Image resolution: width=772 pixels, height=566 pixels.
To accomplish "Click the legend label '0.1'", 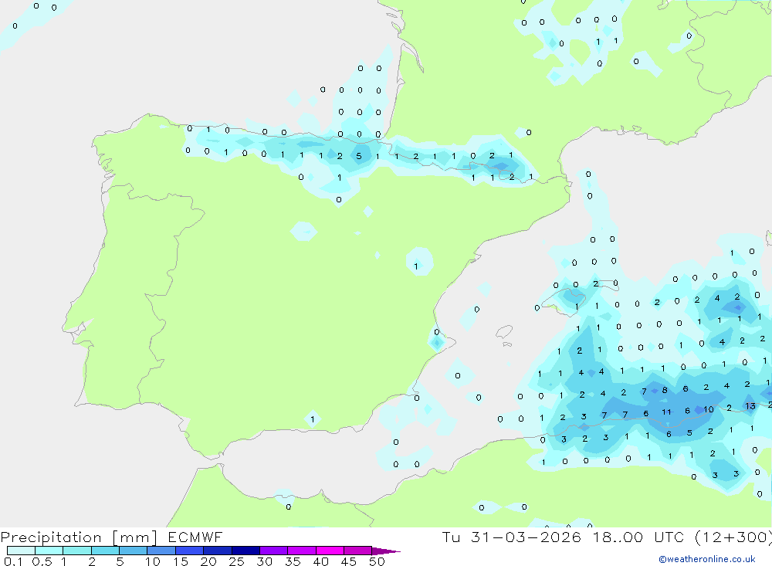I will (x=13, y=561).
